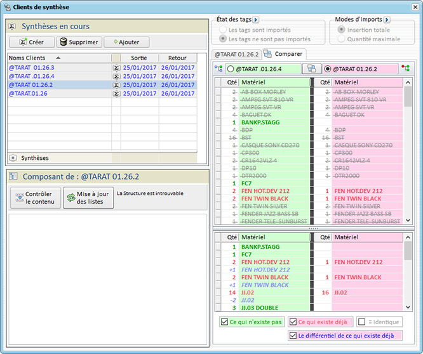Click the Ajouter button
The image size is (423, 354).
point(126,42)
